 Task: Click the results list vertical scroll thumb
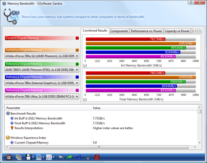[200, 111]
